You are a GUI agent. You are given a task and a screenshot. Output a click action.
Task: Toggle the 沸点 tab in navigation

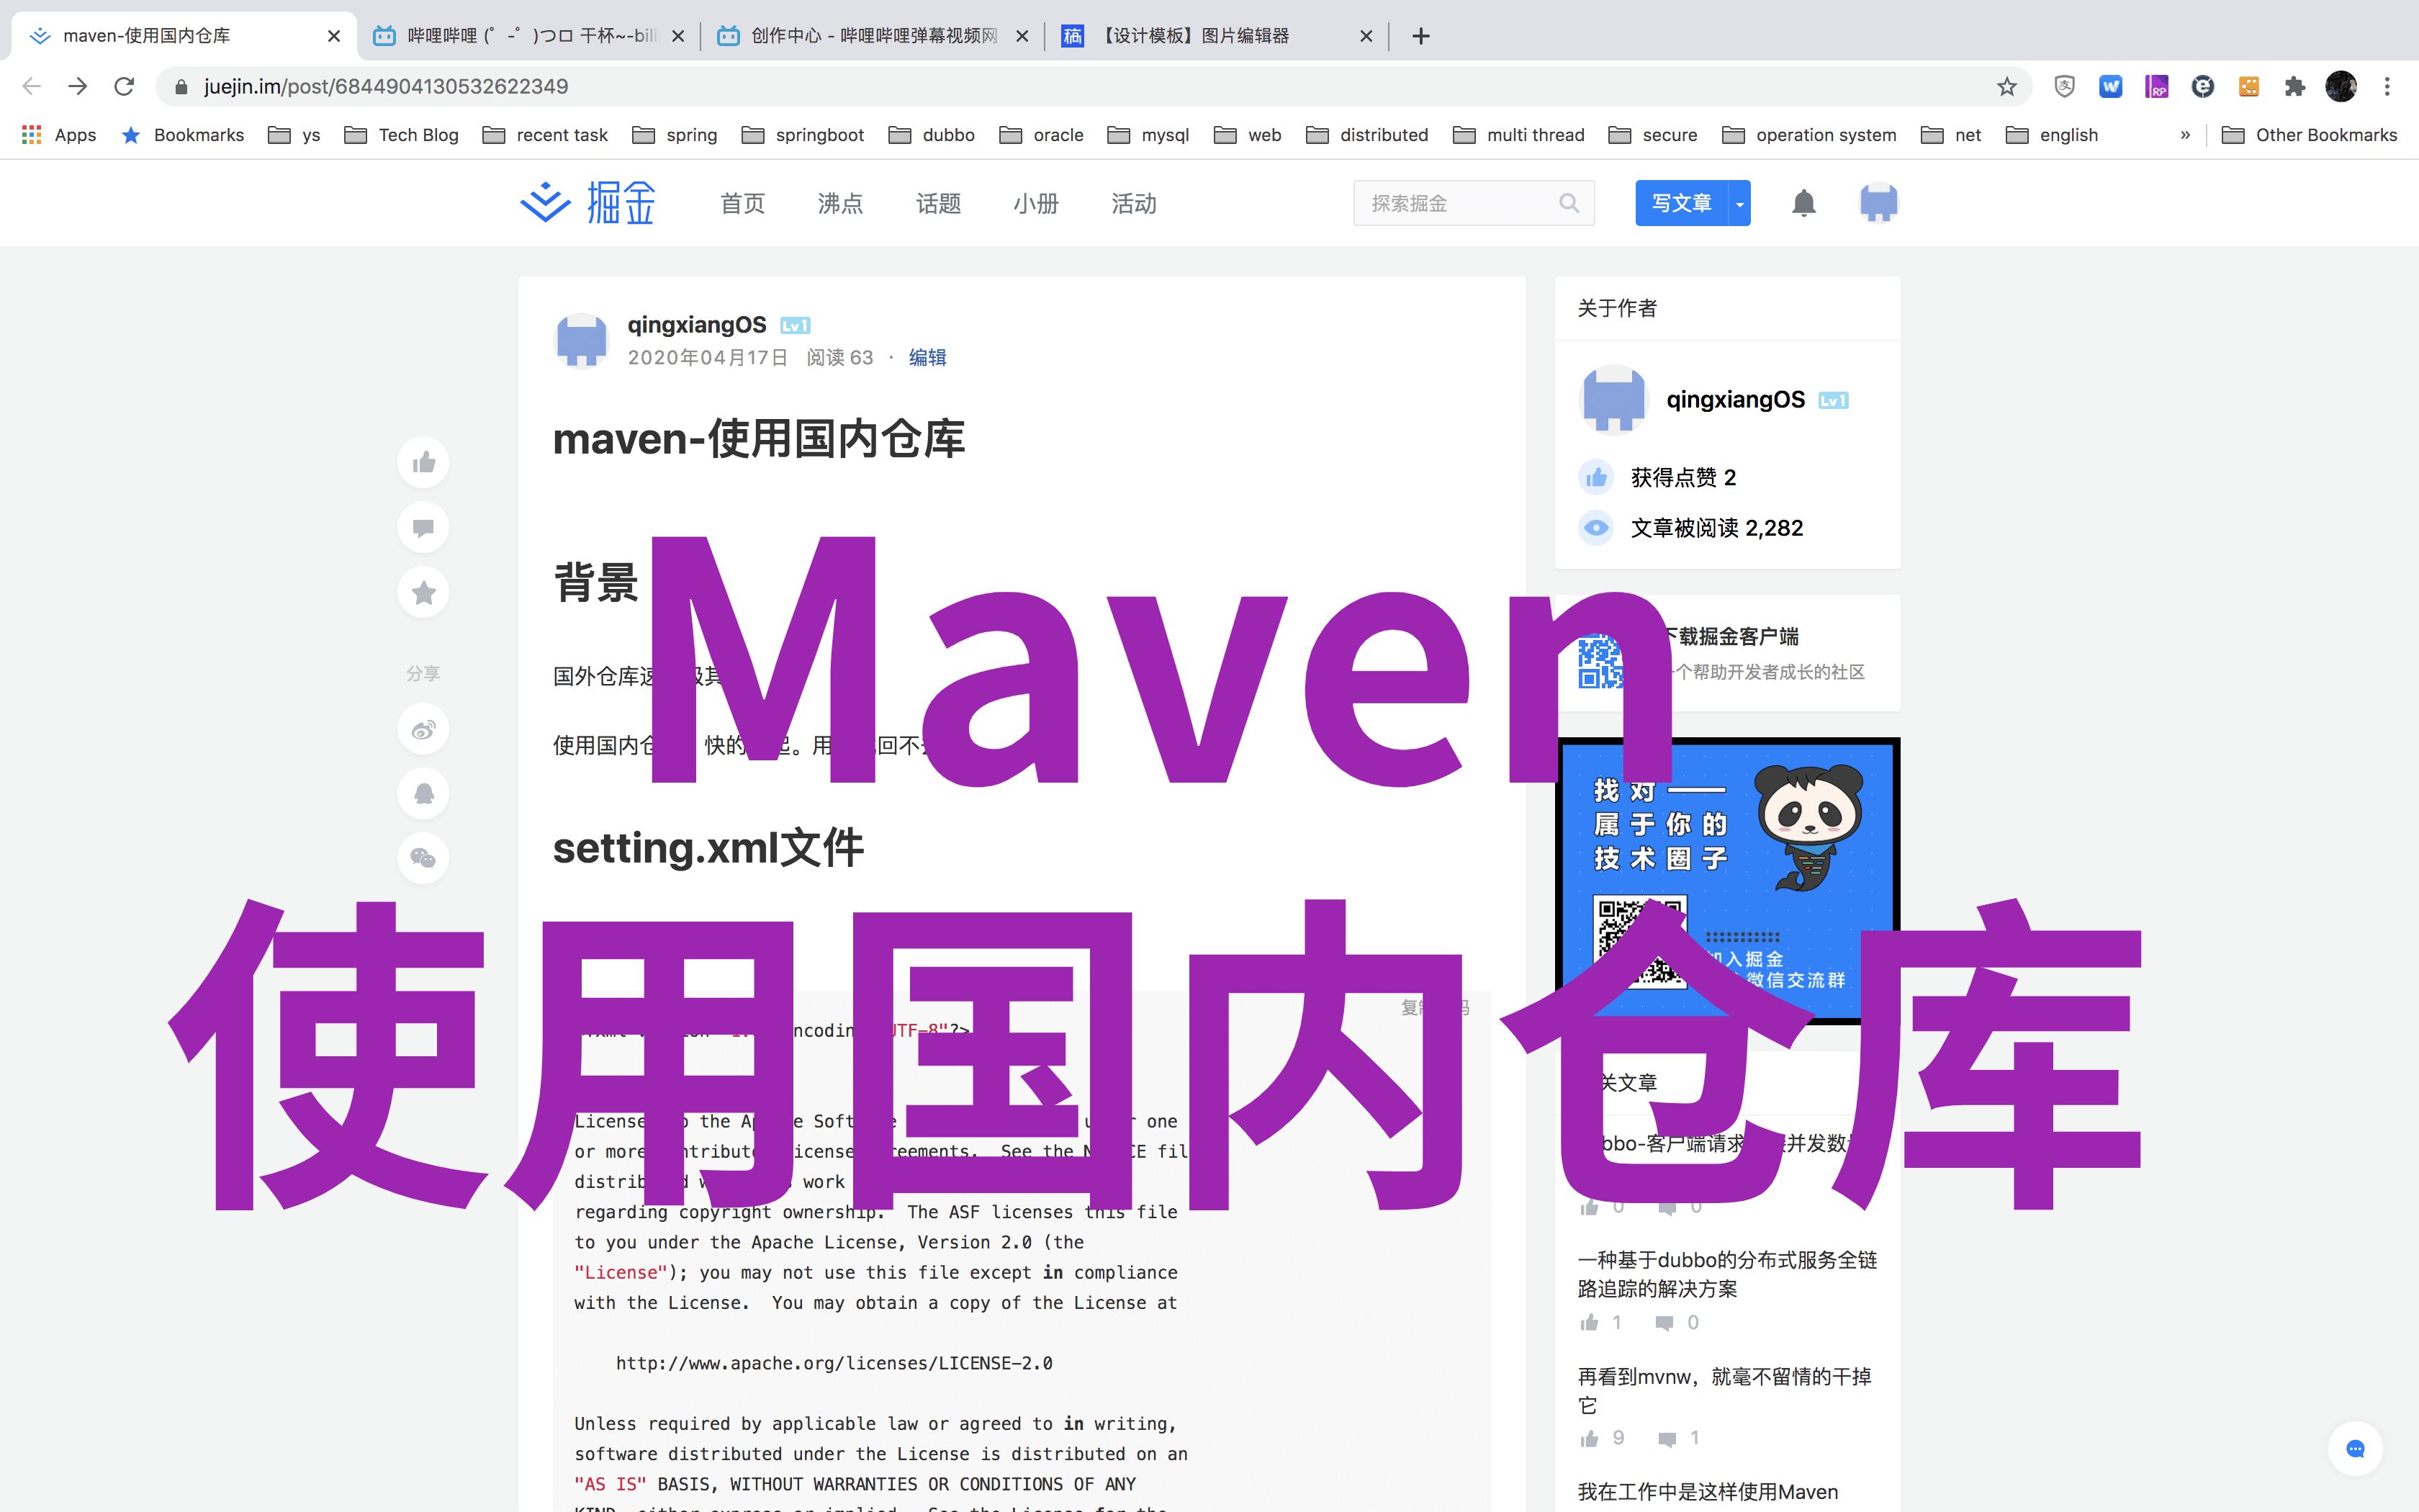coord(839,202)
